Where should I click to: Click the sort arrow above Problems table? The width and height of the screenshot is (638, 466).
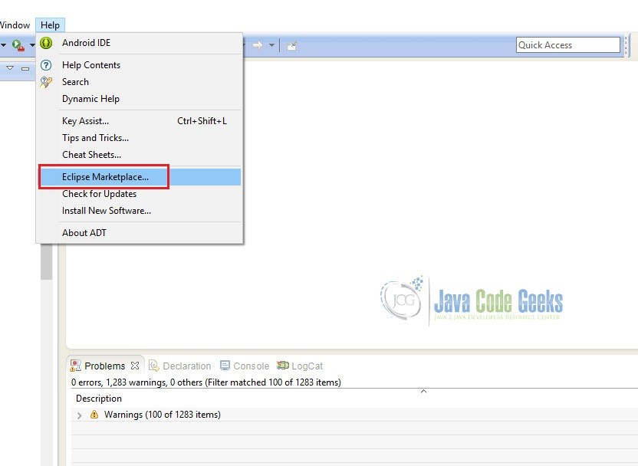[x=423, y=391]
